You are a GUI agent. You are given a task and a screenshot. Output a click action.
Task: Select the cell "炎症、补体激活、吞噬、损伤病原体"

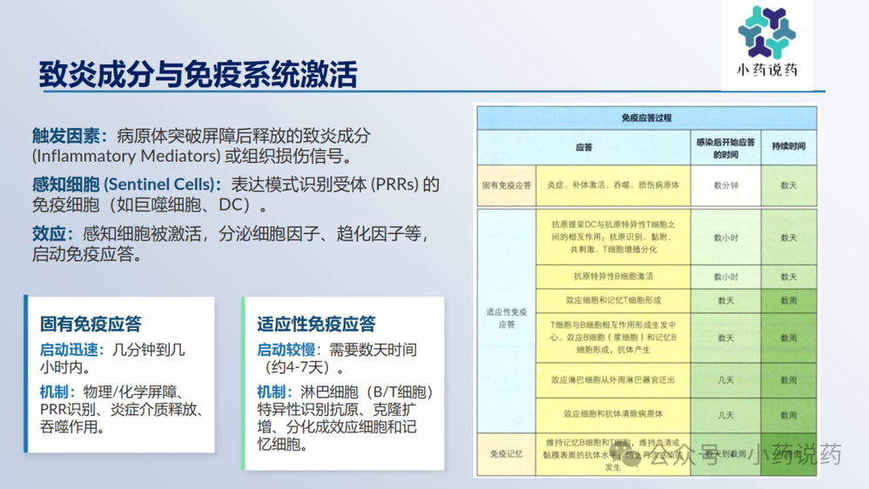(613, 185)
